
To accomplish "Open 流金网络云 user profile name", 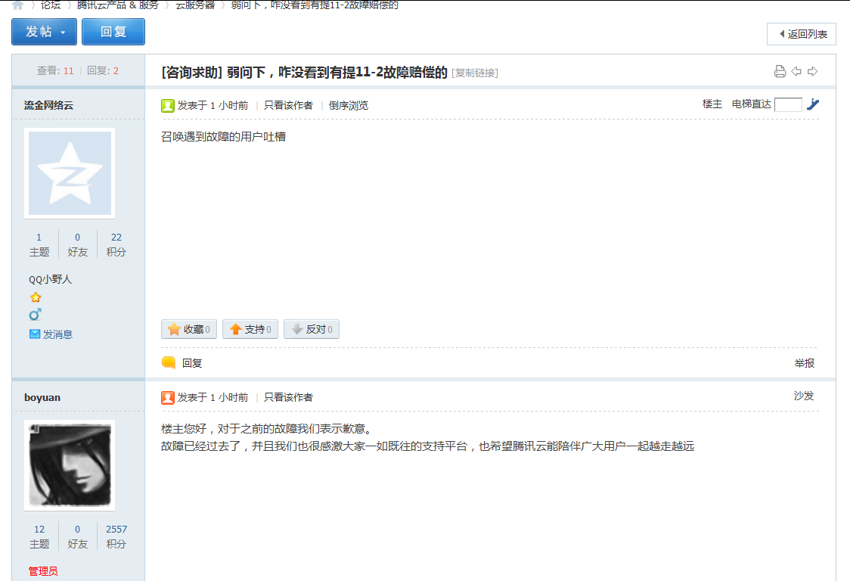I will click(49, 105).
